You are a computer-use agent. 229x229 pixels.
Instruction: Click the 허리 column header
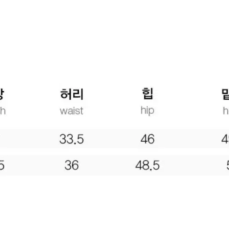pos(72,94)
